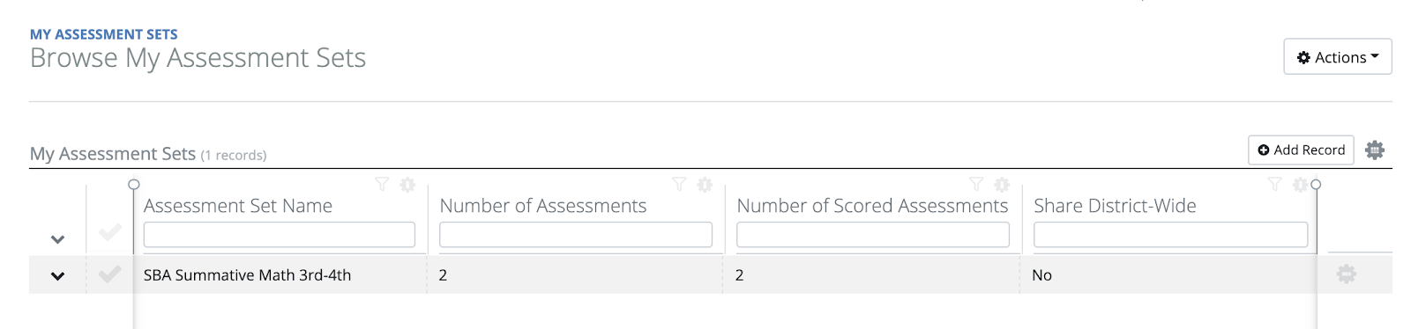Open the MY ASSESSMENT SETS breadcrumb link
The width and height of the screenshot is (1411, 329).
[x=104, y=34]
